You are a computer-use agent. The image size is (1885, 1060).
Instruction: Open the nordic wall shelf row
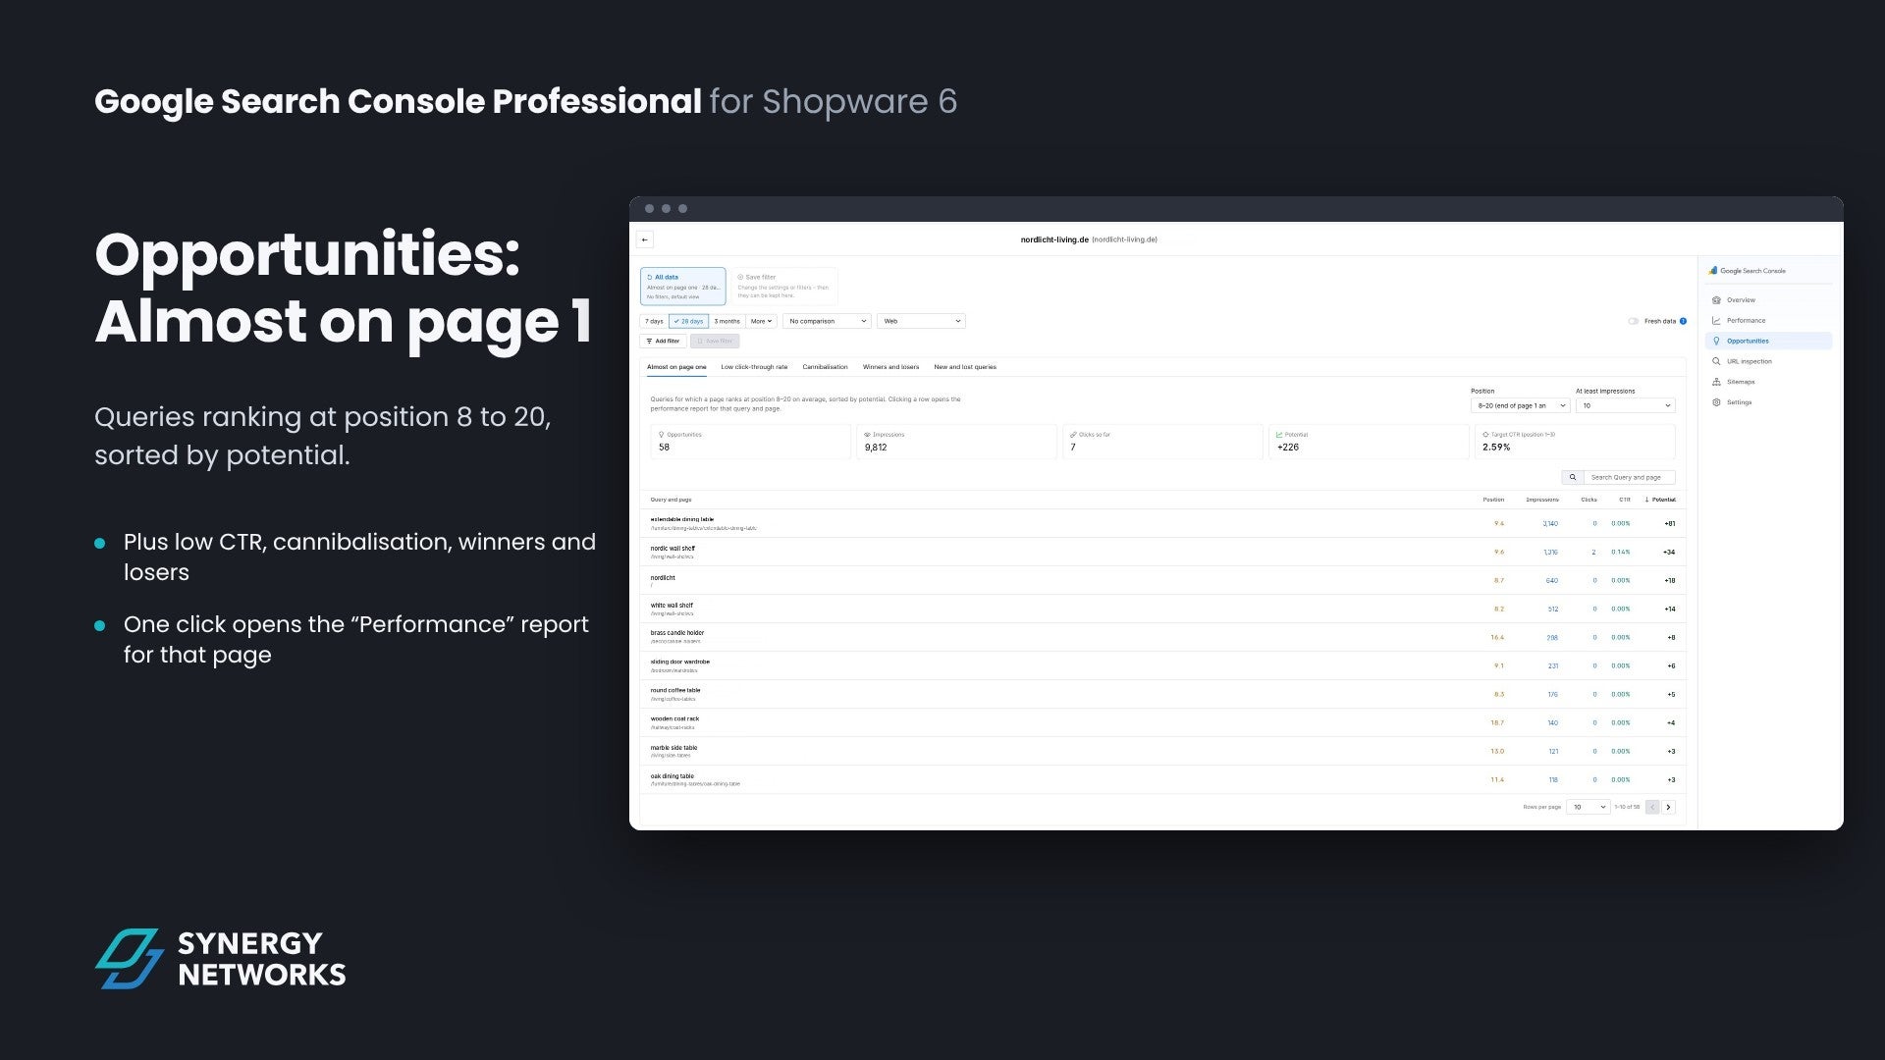1162,552
